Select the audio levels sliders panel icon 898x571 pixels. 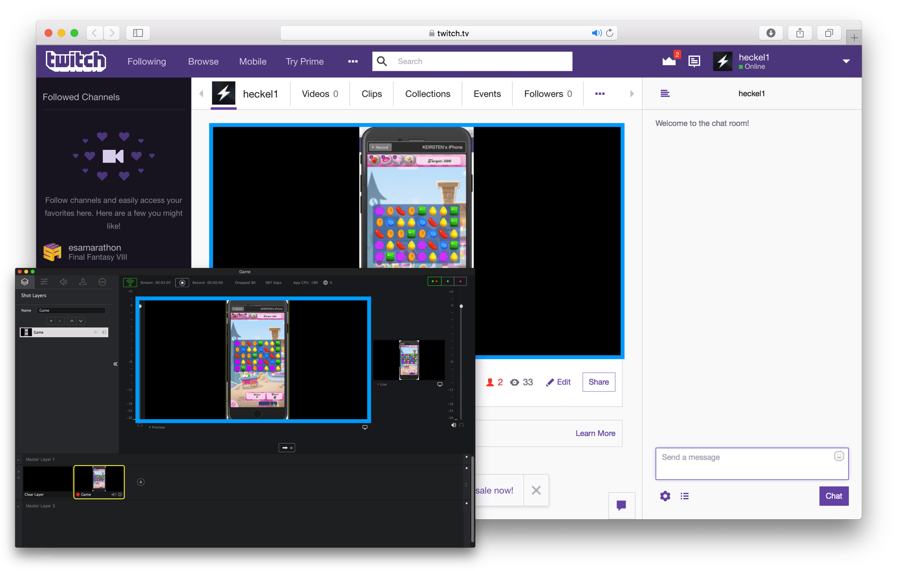pyautogui.click(x=44, y=282)
